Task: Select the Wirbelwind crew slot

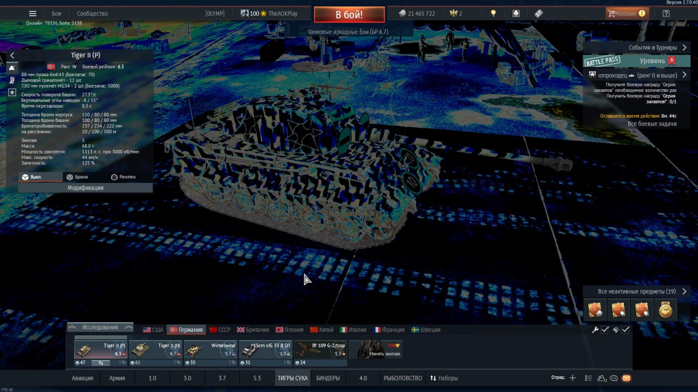Action: click(211, 350)
